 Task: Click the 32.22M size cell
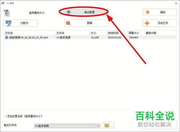point(95,38)
